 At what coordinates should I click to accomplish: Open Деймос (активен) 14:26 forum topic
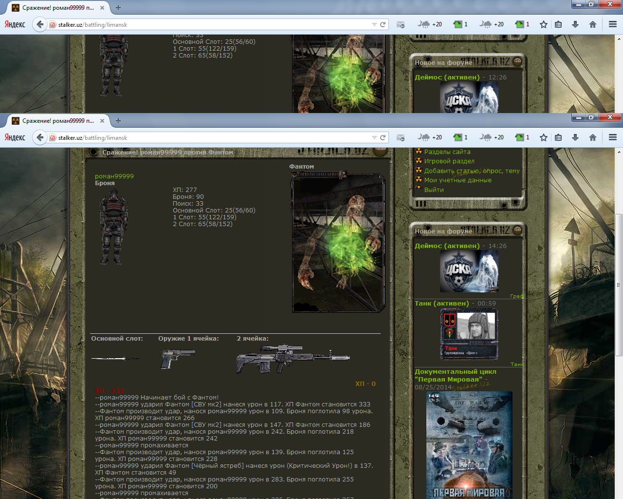coord(447,246)
